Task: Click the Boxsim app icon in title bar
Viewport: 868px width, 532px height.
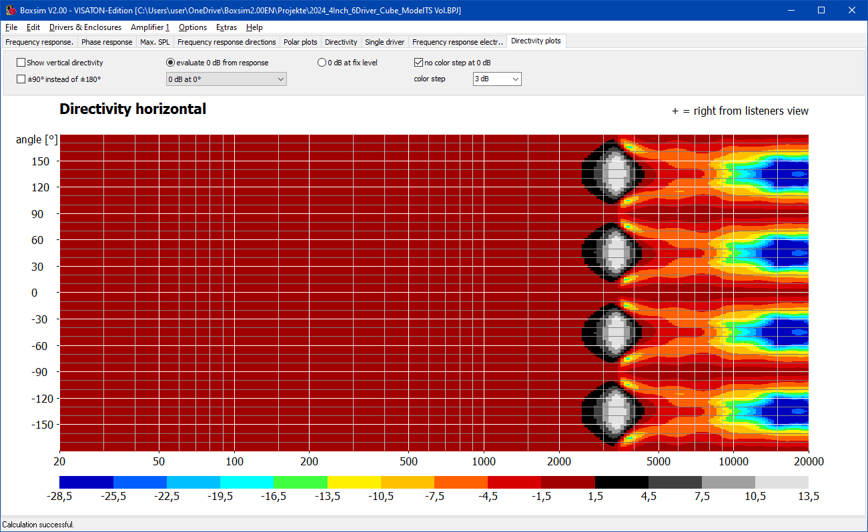Action: coord(11,10)
